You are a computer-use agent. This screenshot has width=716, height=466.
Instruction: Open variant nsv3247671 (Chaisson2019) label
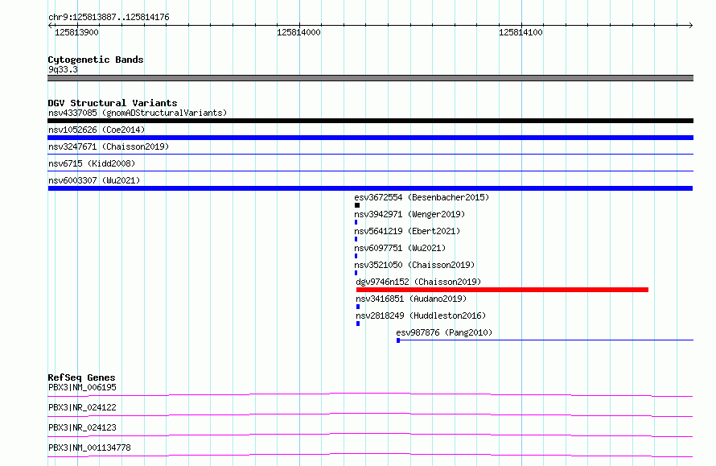pos(109,146)
